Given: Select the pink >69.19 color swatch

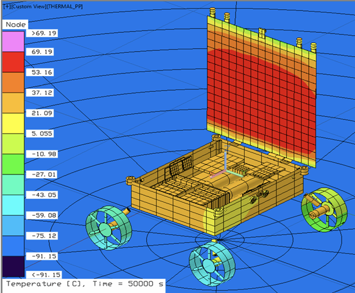Looking at the screenshot, I should tap(13, 41).
